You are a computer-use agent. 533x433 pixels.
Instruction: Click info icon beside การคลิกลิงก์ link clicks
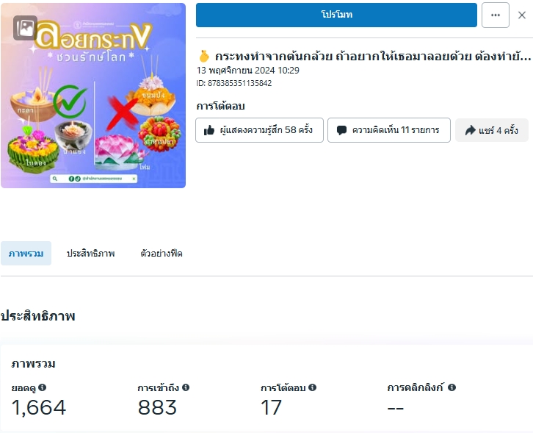(x=452, y=387)
